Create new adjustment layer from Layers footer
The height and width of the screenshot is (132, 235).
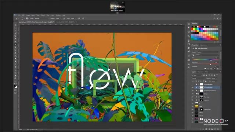(209, 129)
